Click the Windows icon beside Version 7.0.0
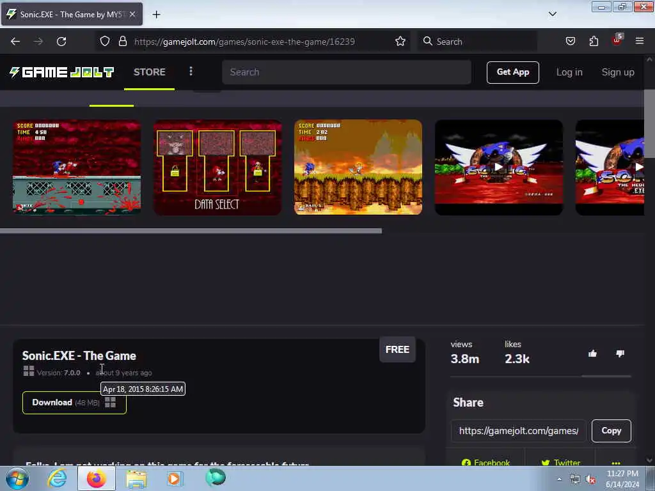655x491 pixels. pos(29,371)
